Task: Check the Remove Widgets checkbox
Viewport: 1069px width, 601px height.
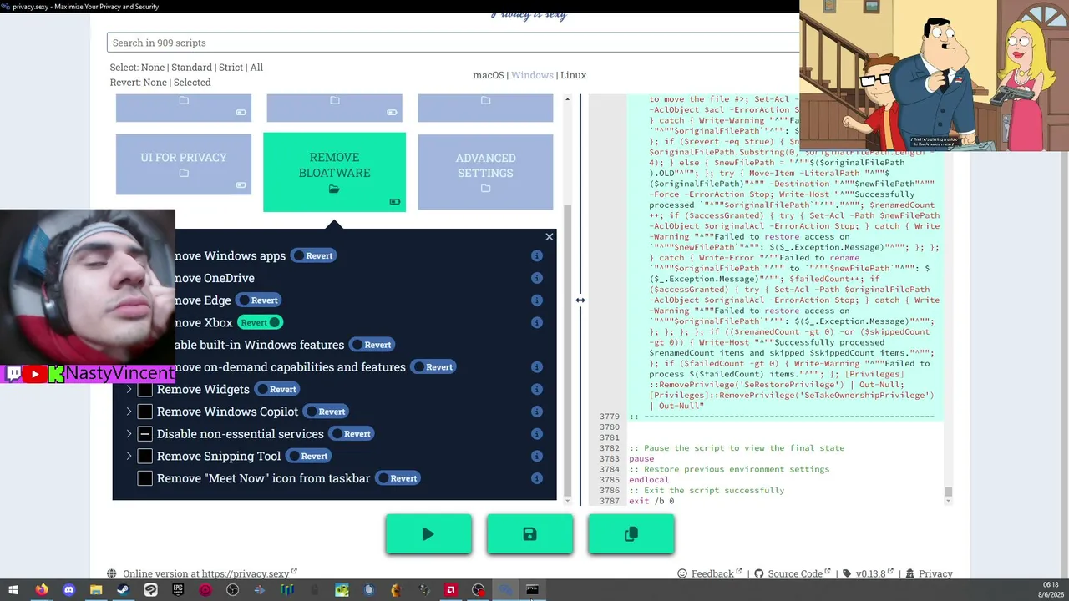Action: coord(145,390)
